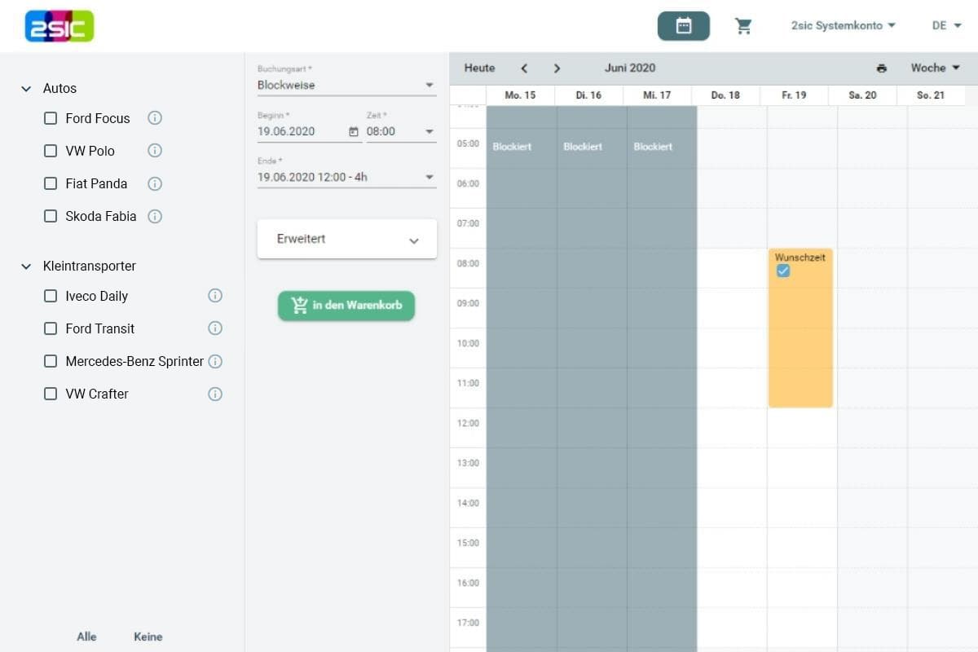Go to next week arrow

pos(557,68)
